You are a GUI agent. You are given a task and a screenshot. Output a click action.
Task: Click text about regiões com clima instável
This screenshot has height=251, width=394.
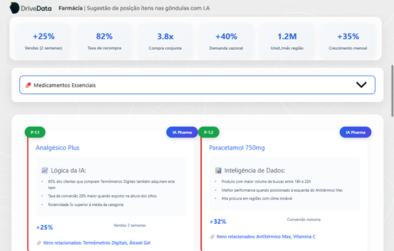pos(257,198)
